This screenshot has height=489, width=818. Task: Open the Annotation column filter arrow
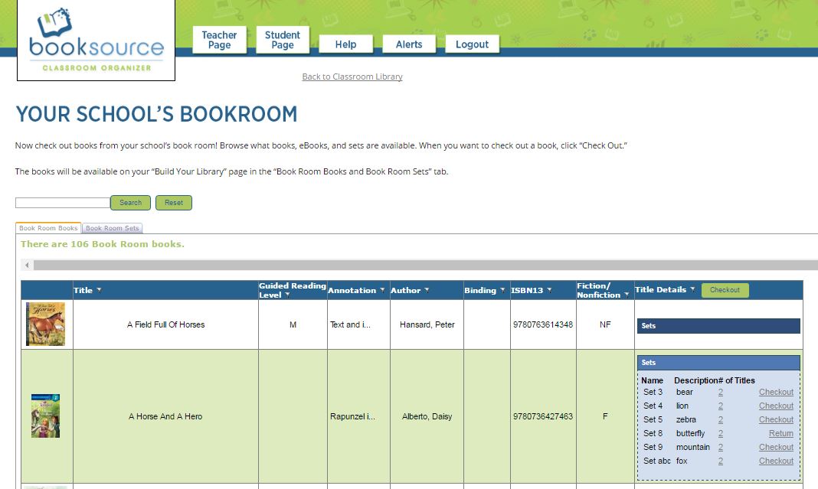tap(382, 290)
